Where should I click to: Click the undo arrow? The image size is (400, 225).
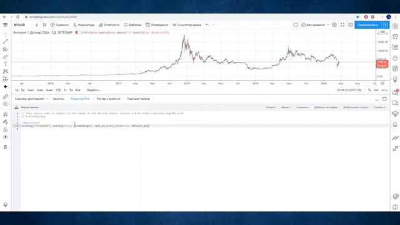click(207, 25)
